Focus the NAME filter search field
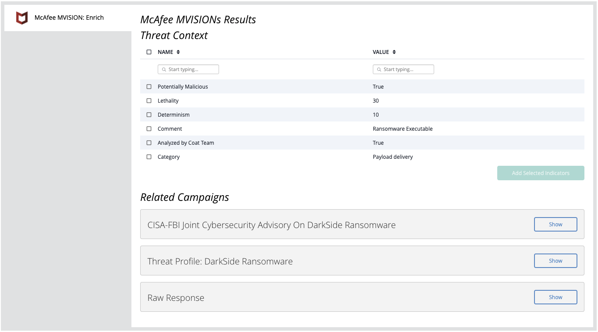Screen dimensions: 598x332 (188, 69)
